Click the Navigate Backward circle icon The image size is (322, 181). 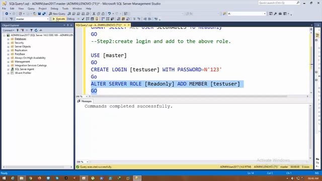(7, 14)
